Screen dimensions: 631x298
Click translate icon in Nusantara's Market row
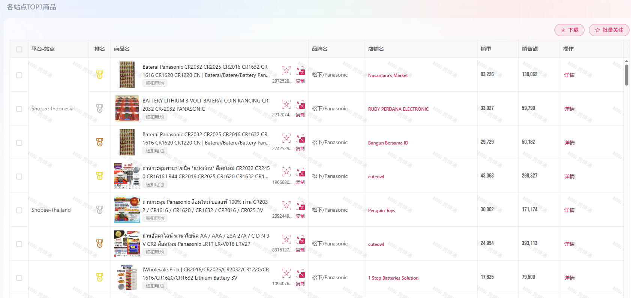(300, 71)
